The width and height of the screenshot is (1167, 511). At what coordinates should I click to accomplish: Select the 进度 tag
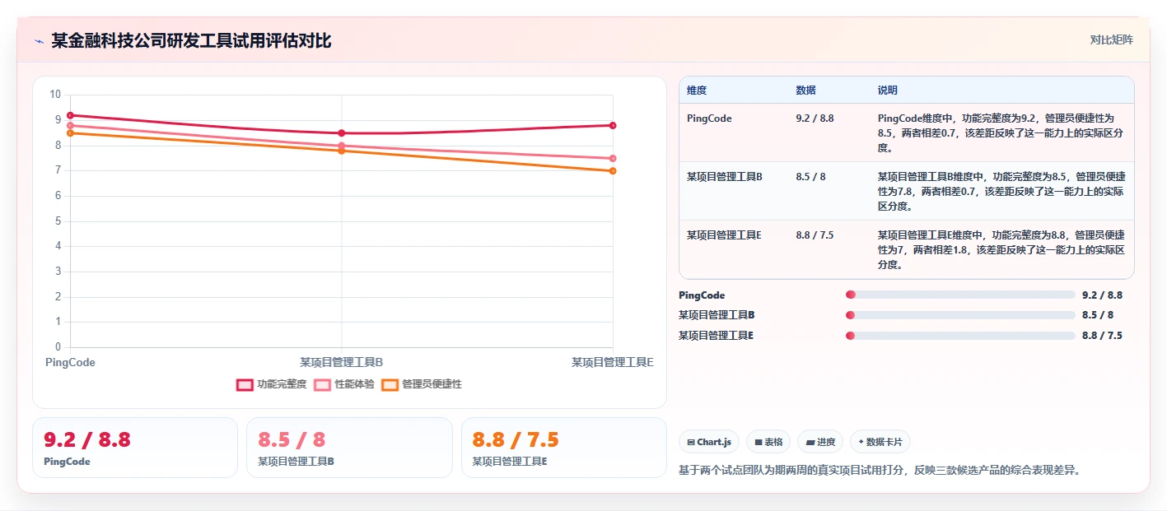820,442
